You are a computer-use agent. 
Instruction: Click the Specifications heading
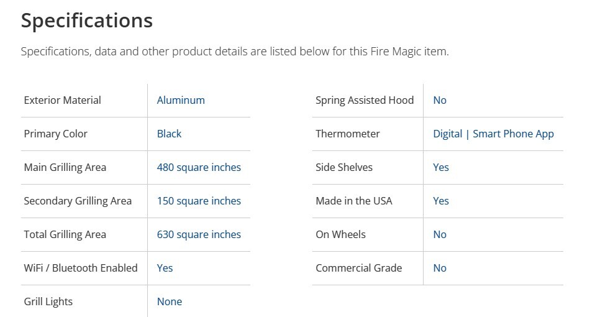(87, 21)
